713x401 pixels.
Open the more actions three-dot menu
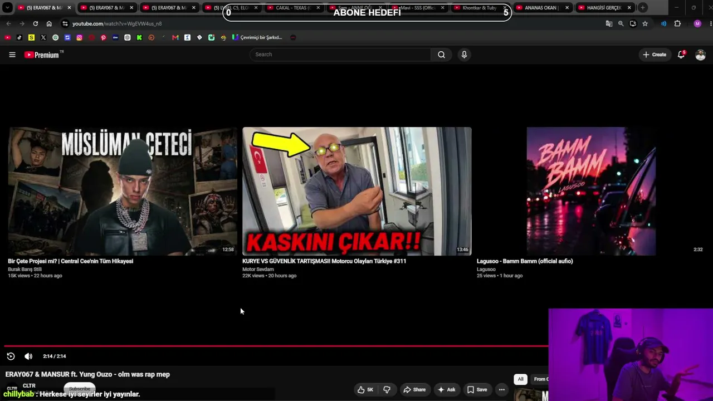click(x=502, y=390)
